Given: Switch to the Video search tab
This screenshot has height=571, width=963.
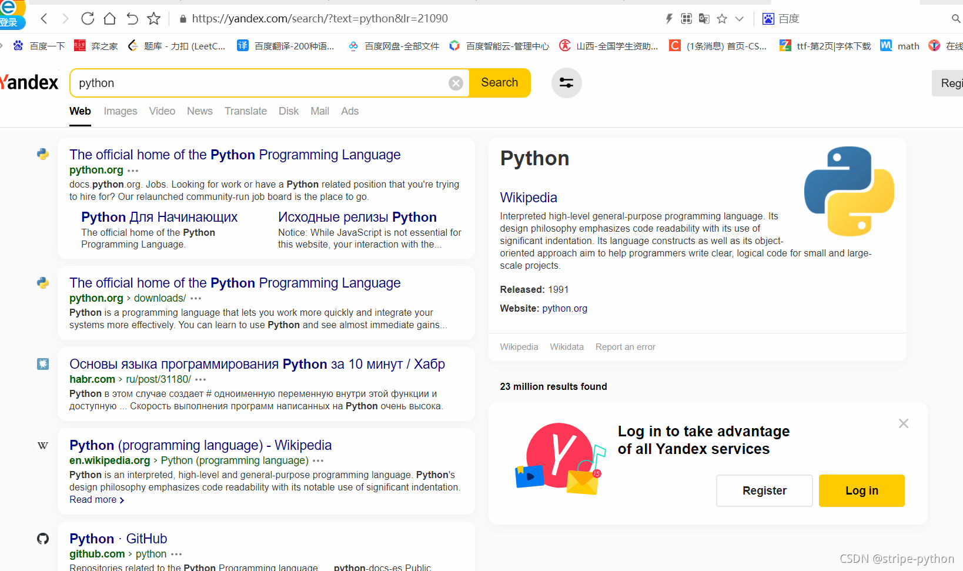Looking at the screenshot, I should pos(162,111).
